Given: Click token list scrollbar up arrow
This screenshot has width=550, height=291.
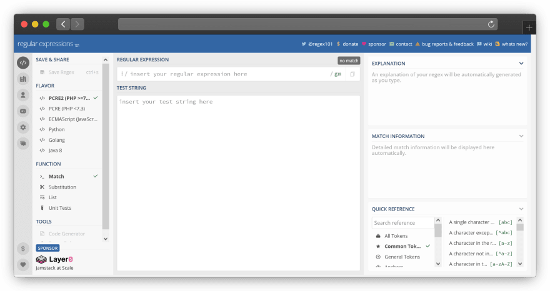Looking at the screenshot, I should click(x=520, y=220).
